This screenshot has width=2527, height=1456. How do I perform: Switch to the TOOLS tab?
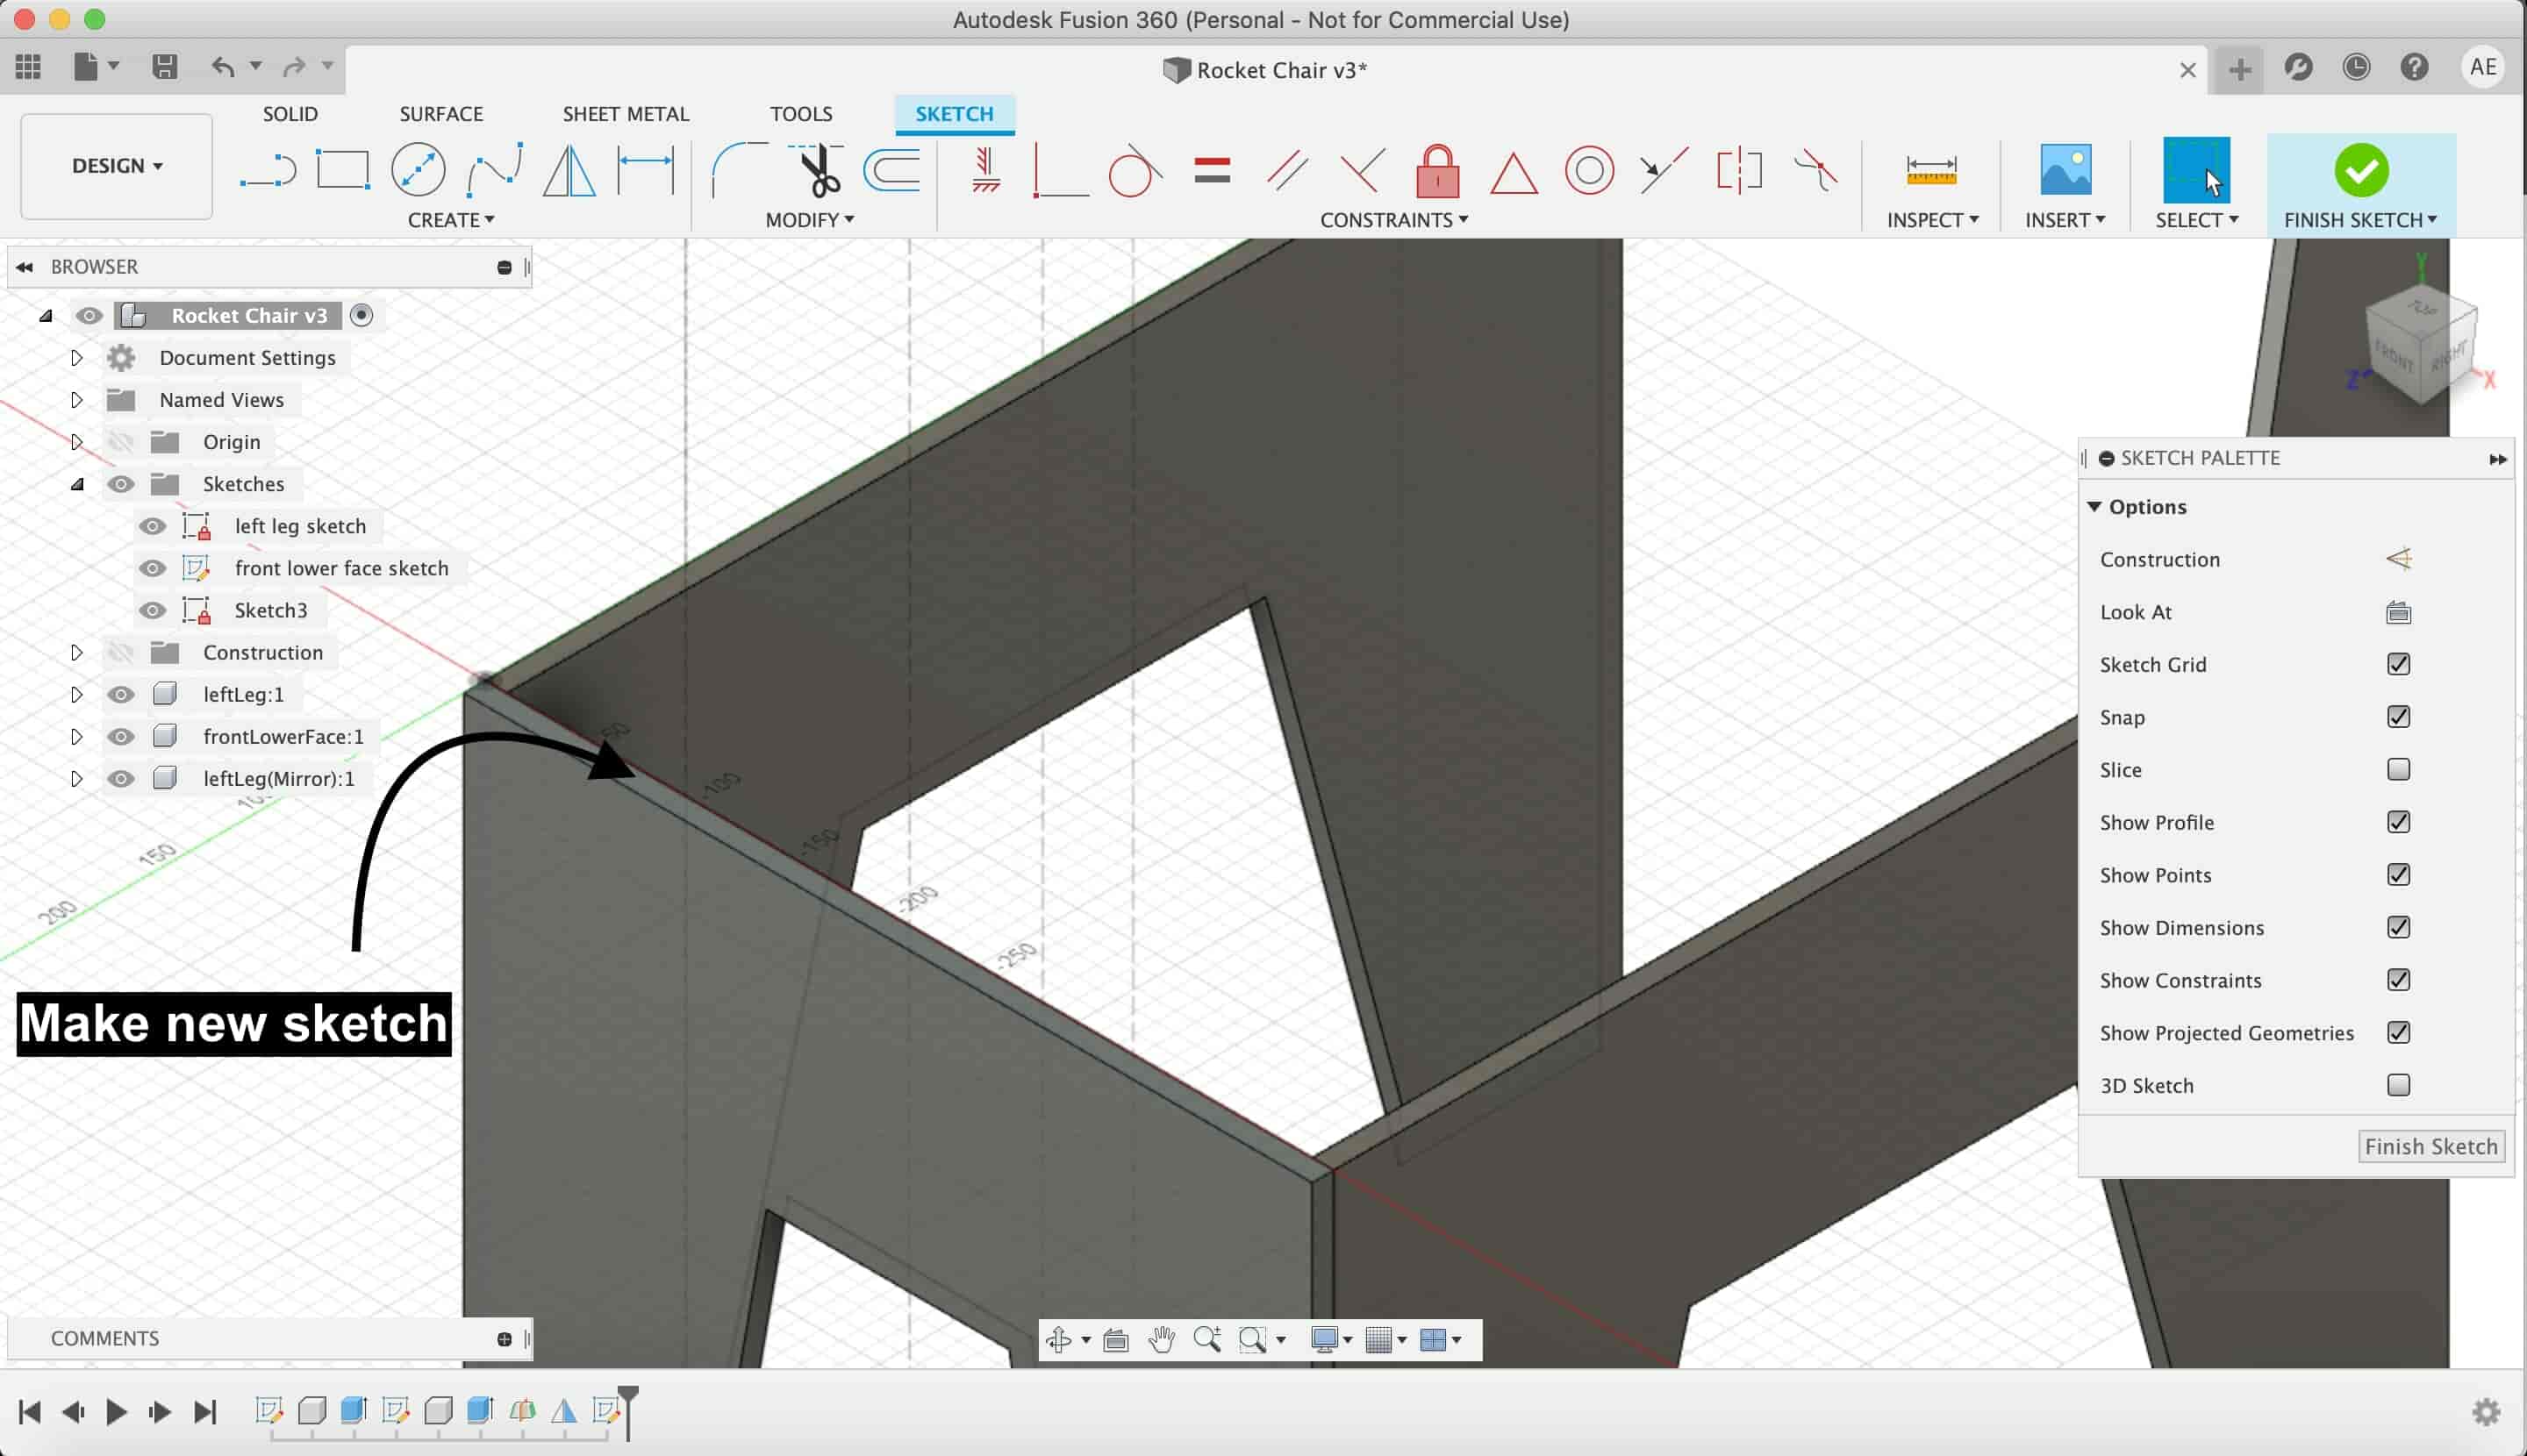(800, 114)
